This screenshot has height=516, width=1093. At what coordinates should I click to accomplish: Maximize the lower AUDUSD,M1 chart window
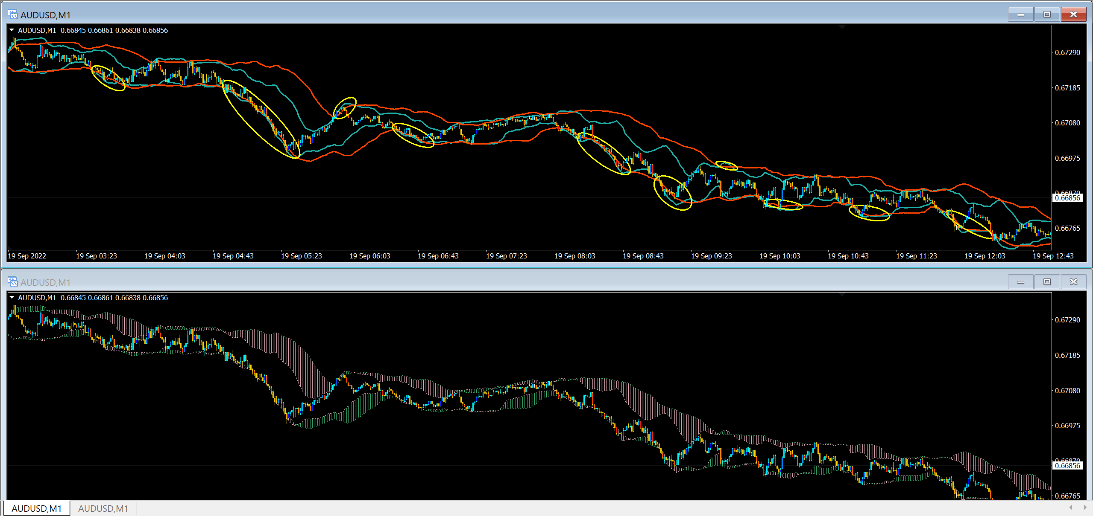1046,282
